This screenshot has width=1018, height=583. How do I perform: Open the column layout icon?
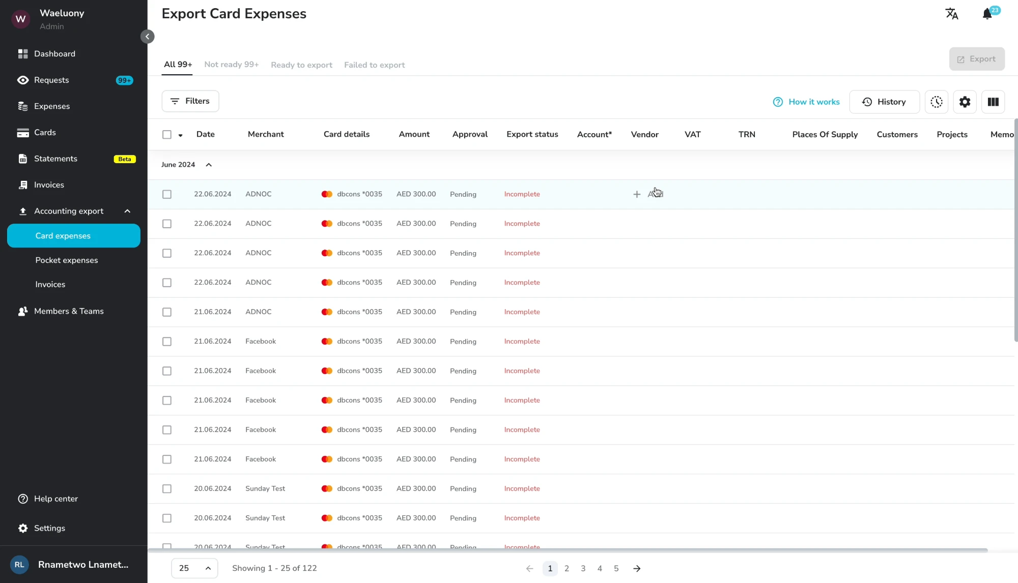(x=993, y=102)
